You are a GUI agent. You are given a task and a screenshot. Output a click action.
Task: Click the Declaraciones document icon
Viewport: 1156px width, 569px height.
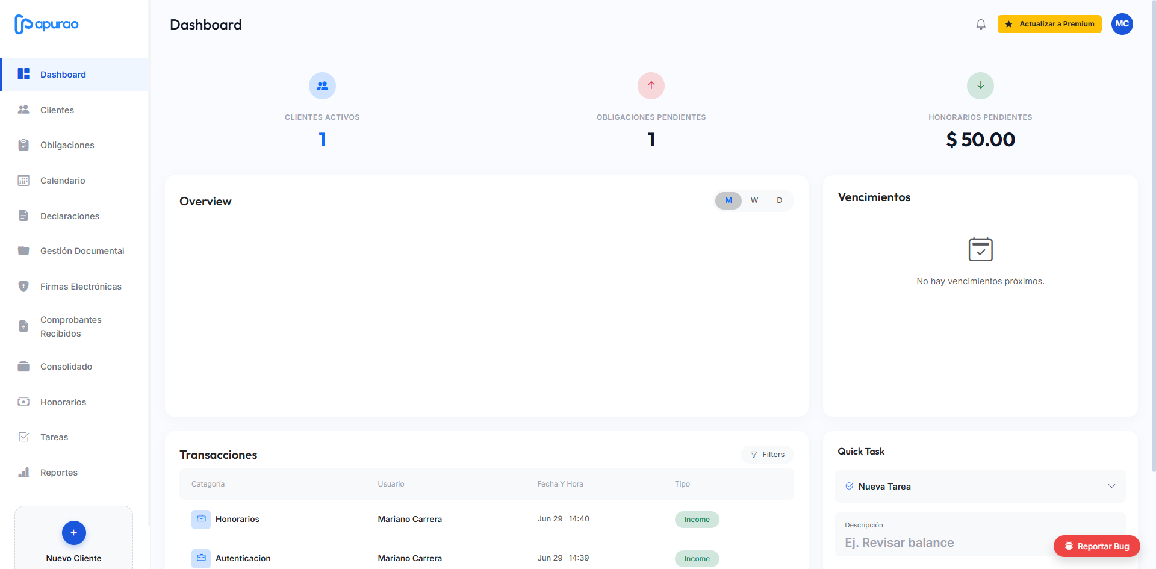tap(23, 216)
